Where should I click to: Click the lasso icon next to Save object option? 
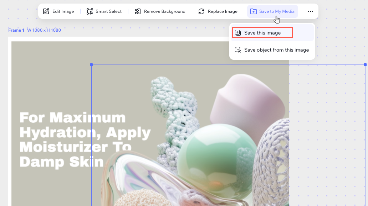click(x=238, y=50)
